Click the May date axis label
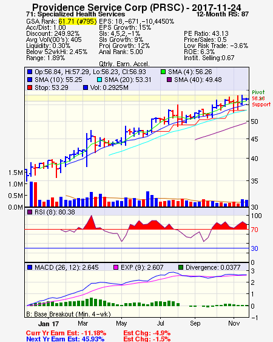 click(x=121, y=323)
